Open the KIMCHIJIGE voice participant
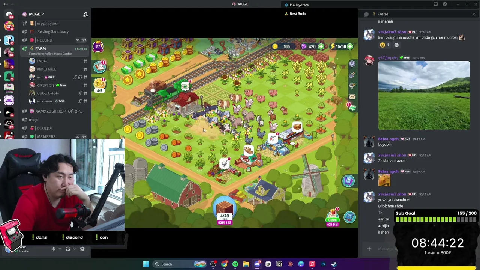The height and width of the screenshot is (270, 480). tap(58, 69)
